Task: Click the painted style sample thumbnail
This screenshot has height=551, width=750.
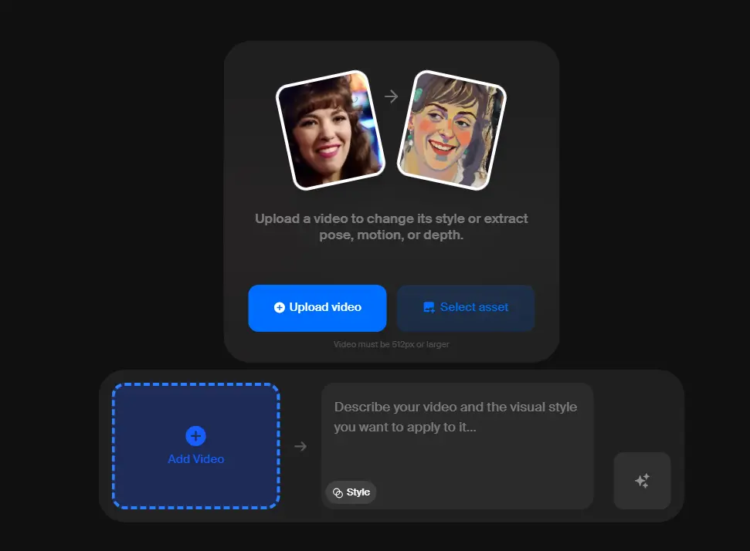Action: point(451,130)
